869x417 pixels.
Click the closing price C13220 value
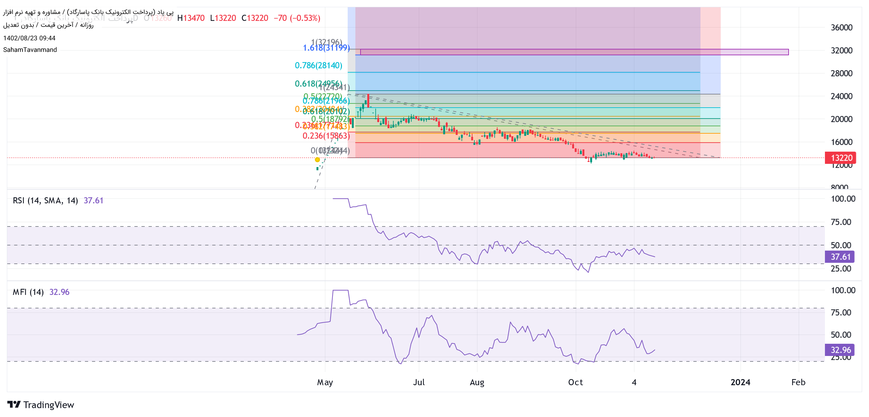coord(255,18)
